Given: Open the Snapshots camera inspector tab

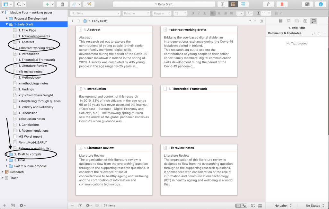Looking at the screenshot, I should pyautogui.click(x=305, y=21).
